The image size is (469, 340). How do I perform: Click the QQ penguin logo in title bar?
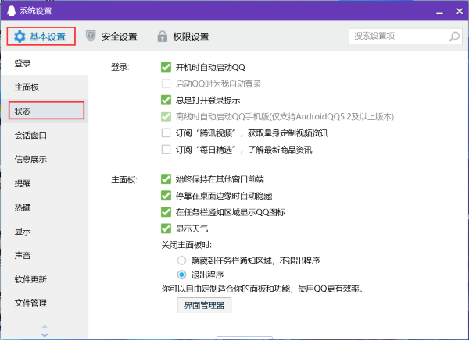(10, 9)
